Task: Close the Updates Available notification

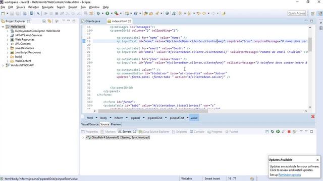Action: click(x=317, y=160)
